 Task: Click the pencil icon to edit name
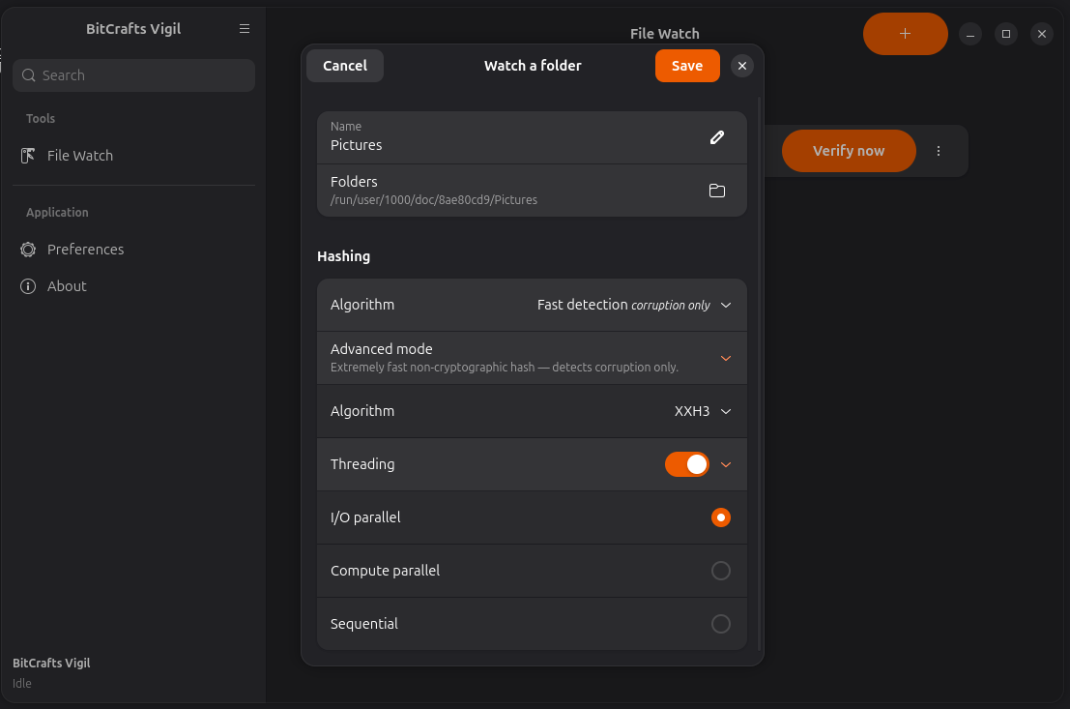[x=717, y=138]
